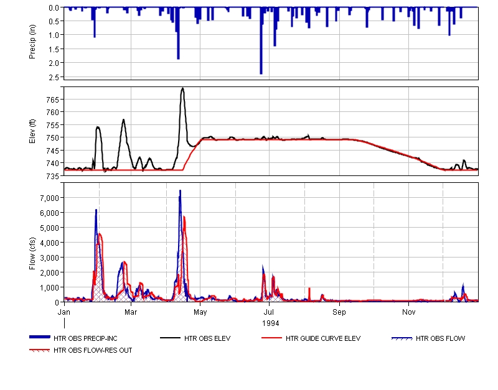The image size is (498, 390).
Task: Click the 2.5 tick on the precipitation axis
Action: (55, 77)
